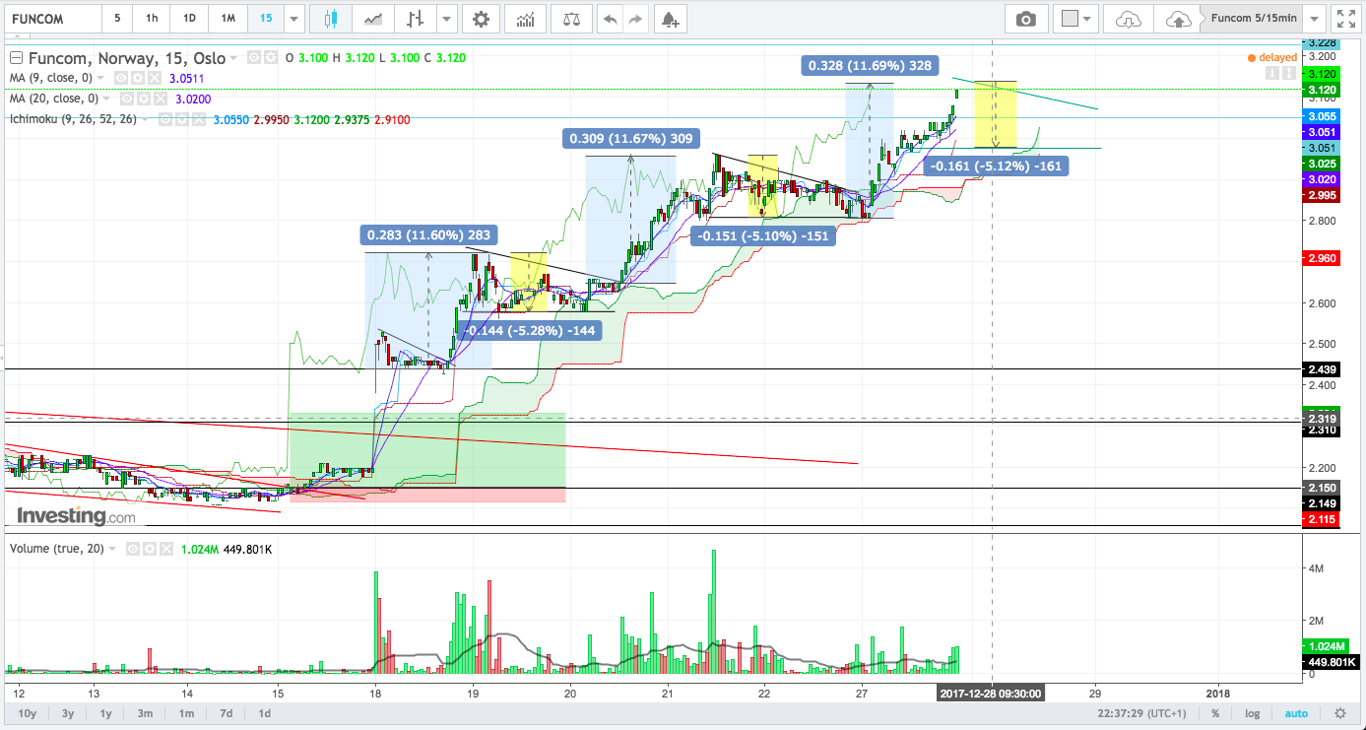Open the chart style dropdown arrow
The image size is (1366, 730).
(x=448, y=19)
